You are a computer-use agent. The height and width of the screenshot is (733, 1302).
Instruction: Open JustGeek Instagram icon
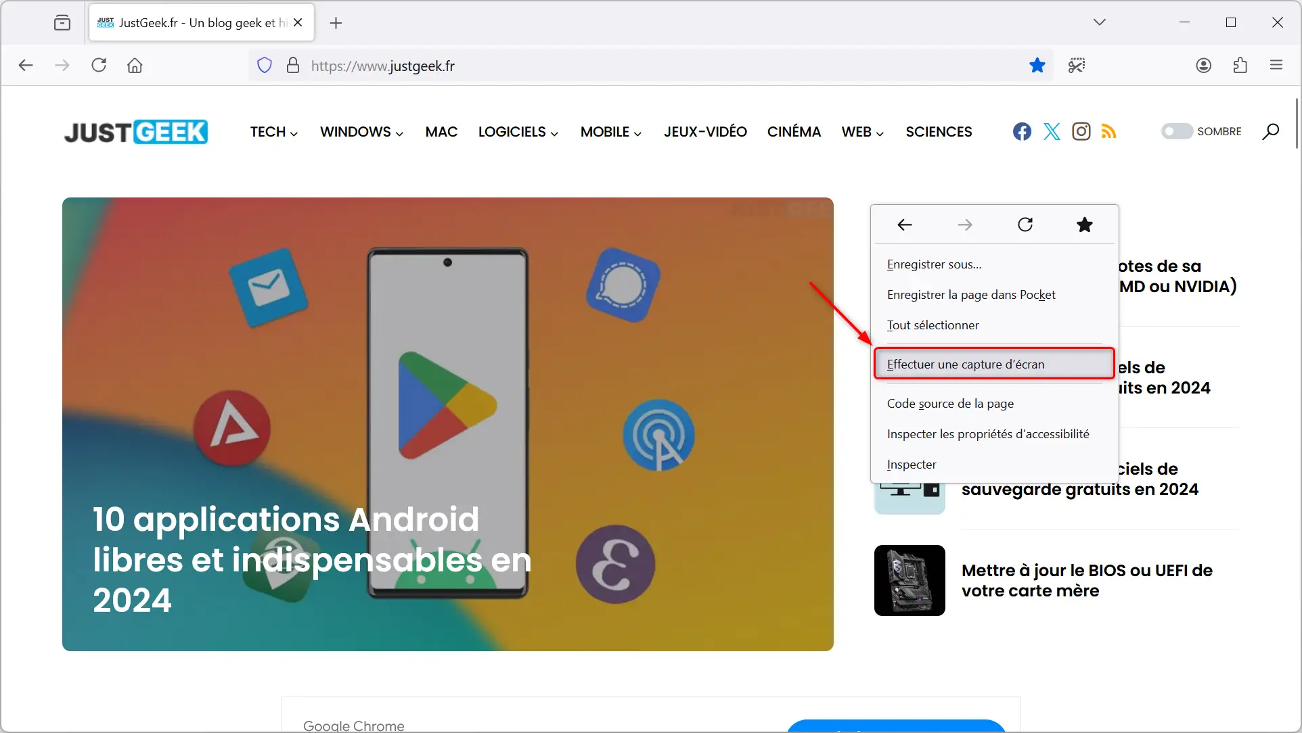click(x=1081, y=131)
